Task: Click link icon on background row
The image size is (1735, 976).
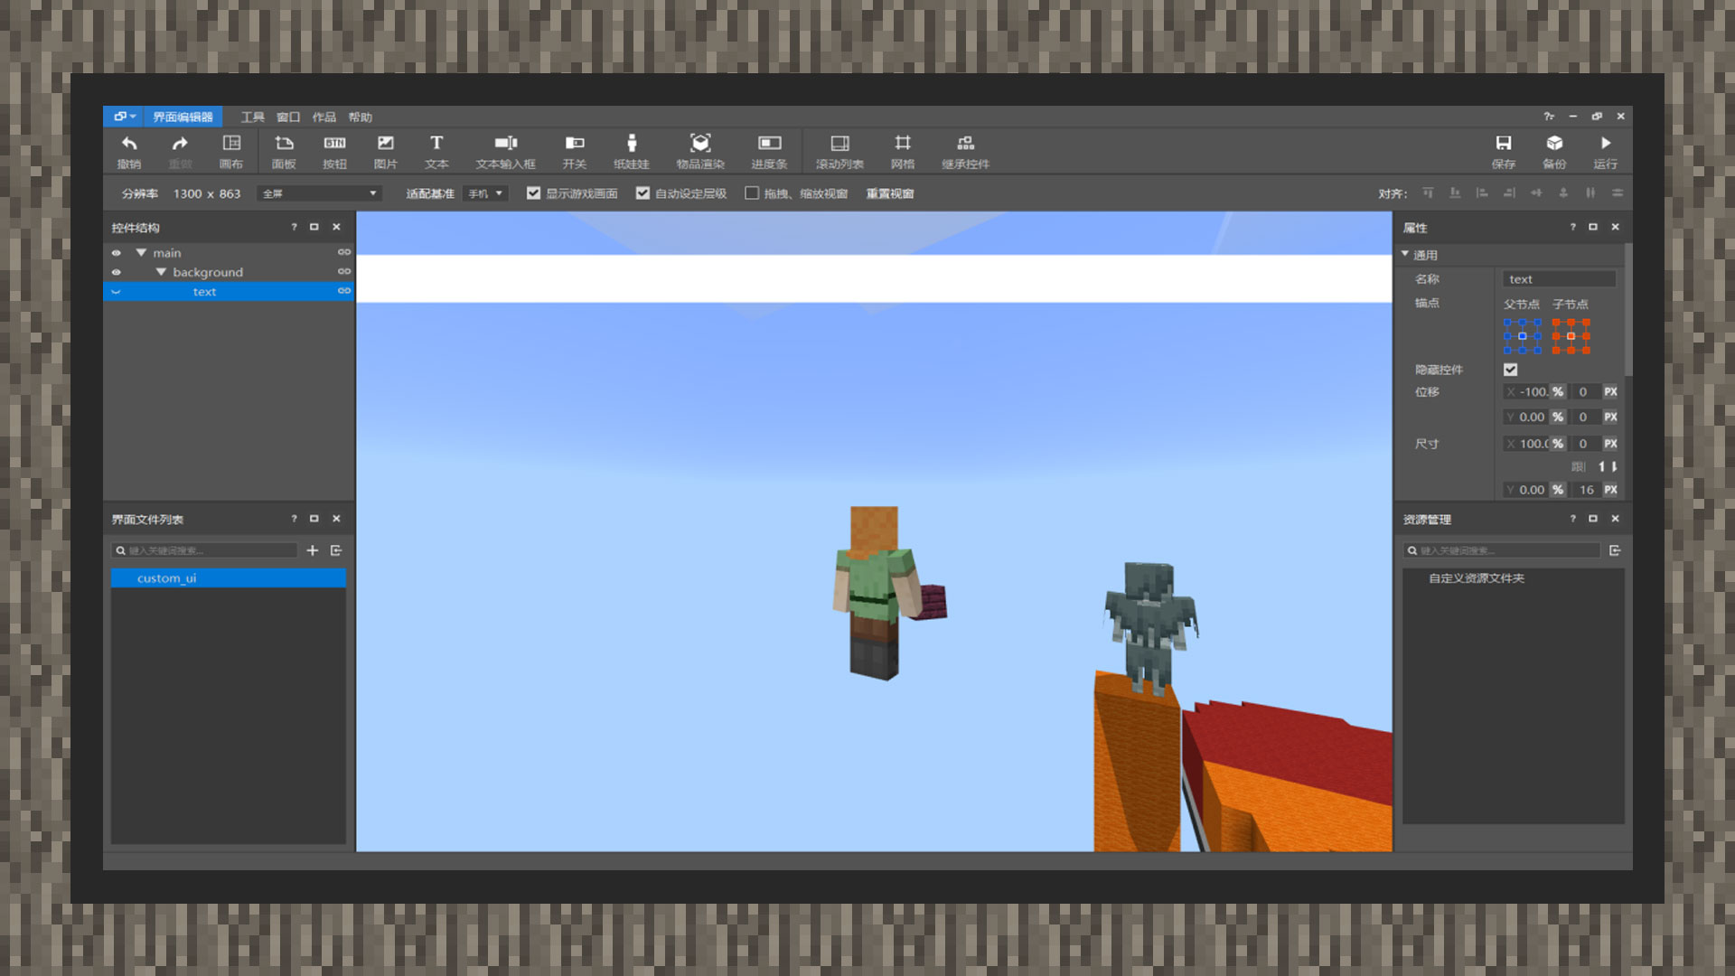Action: [x=344, y=271]
